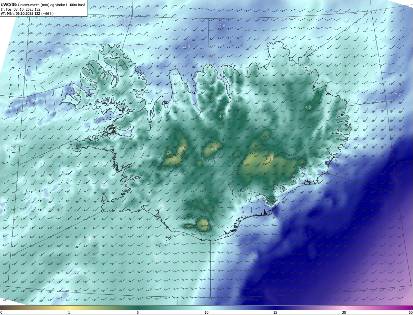Select the initial time line 'IT: Fös. 03. 10. 2025 18Z'
The height and width of the screenshot is (315, 413).
(x=20, y=9)
